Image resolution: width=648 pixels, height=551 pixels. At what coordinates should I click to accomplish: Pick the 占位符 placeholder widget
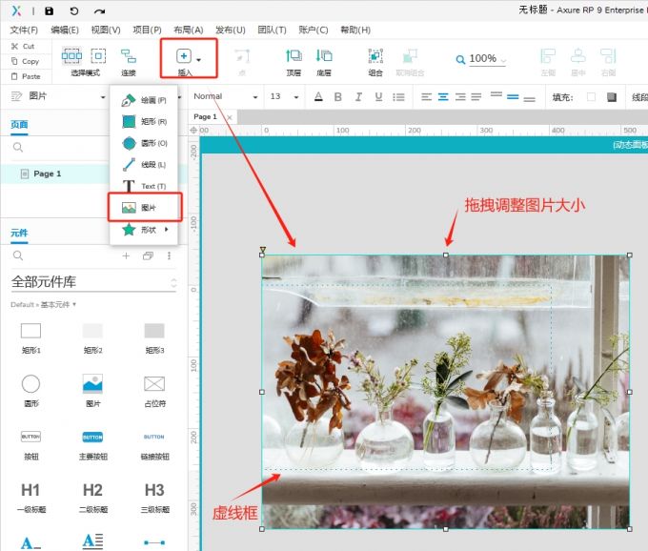(154, 391)
